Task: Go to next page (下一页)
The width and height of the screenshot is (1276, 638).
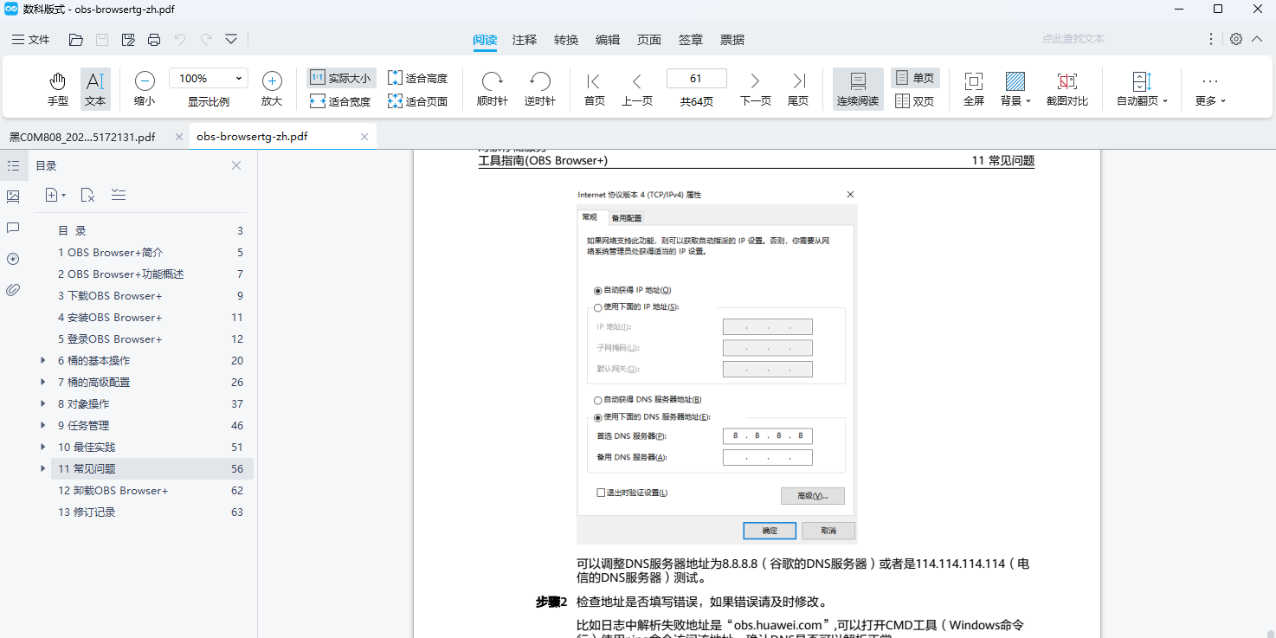Action: coord(755,89)
